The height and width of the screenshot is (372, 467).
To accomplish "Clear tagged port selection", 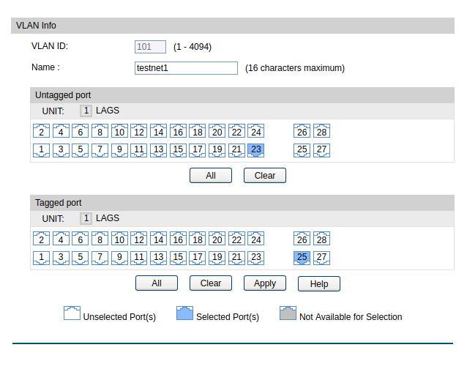I will point(211,283).
